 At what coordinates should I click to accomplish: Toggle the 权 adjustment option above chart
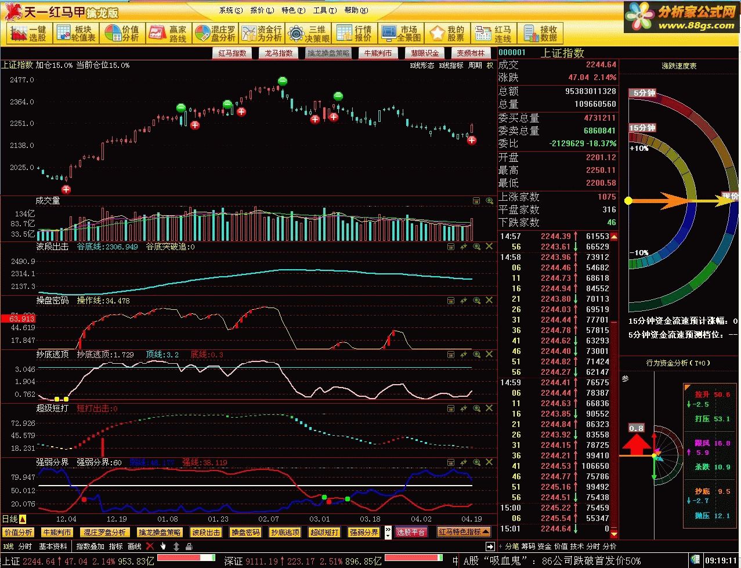490,66
